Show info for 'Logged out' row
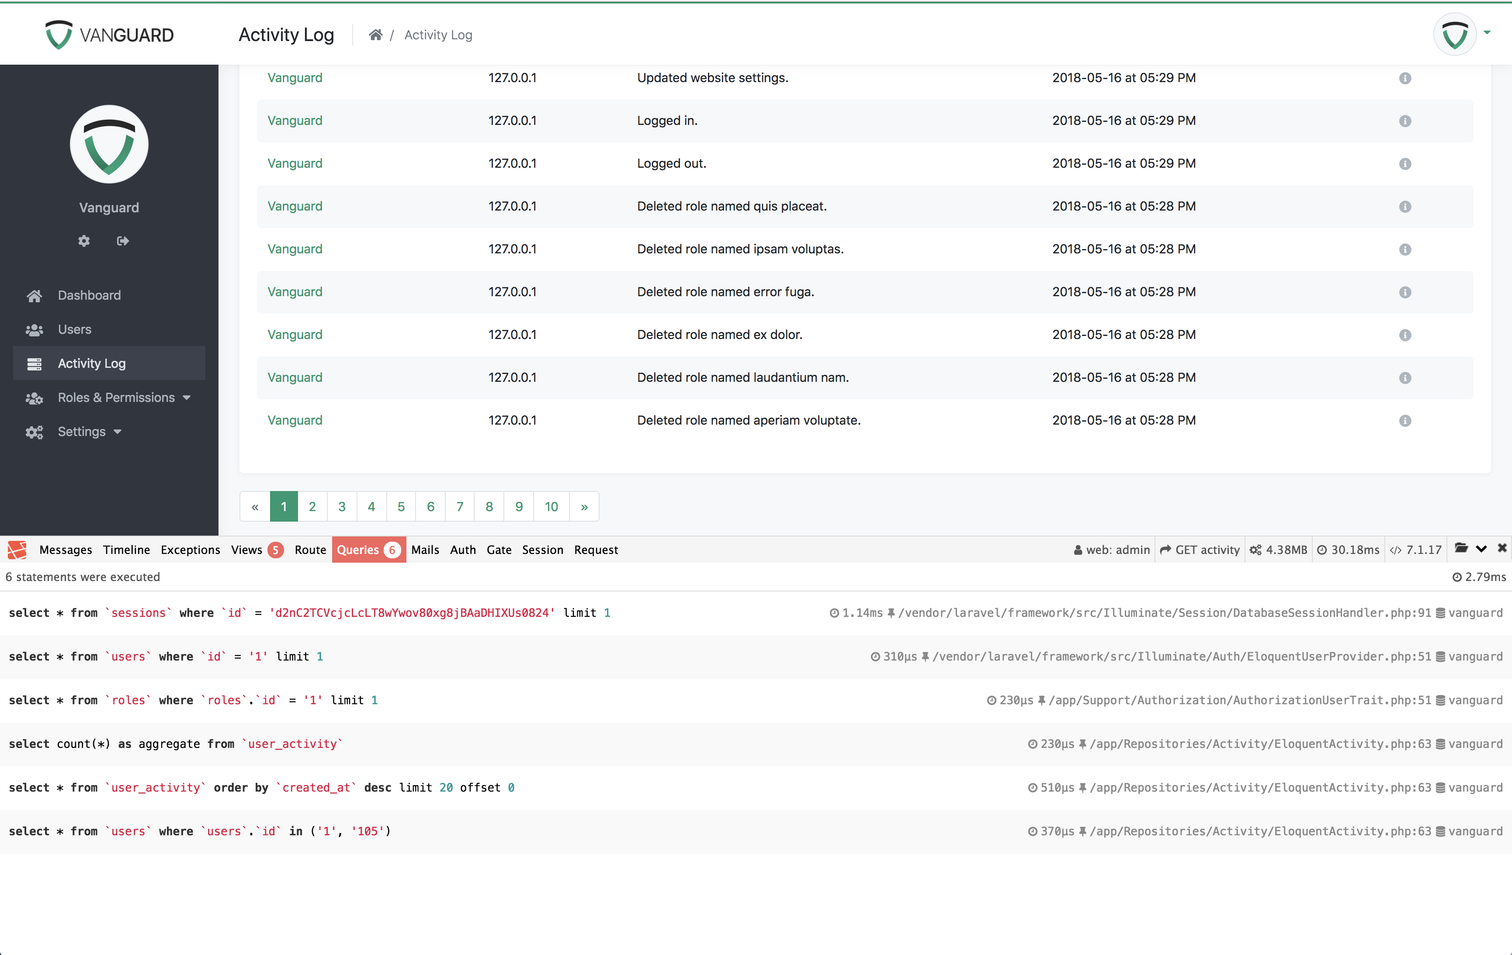The height and width of the screenshot is (955, 1512). (x=1405, y=163)
